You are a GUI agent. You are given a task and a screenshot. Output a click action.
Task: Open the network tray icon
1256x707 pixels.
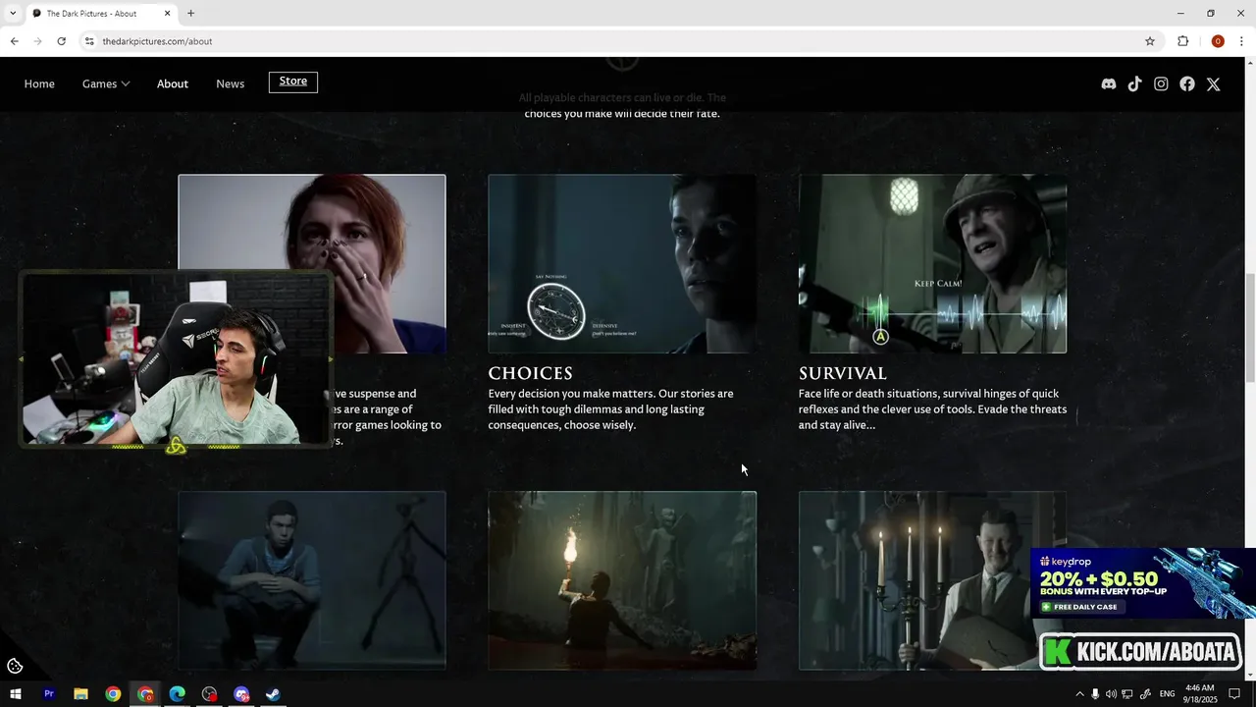click(1127, 694)
